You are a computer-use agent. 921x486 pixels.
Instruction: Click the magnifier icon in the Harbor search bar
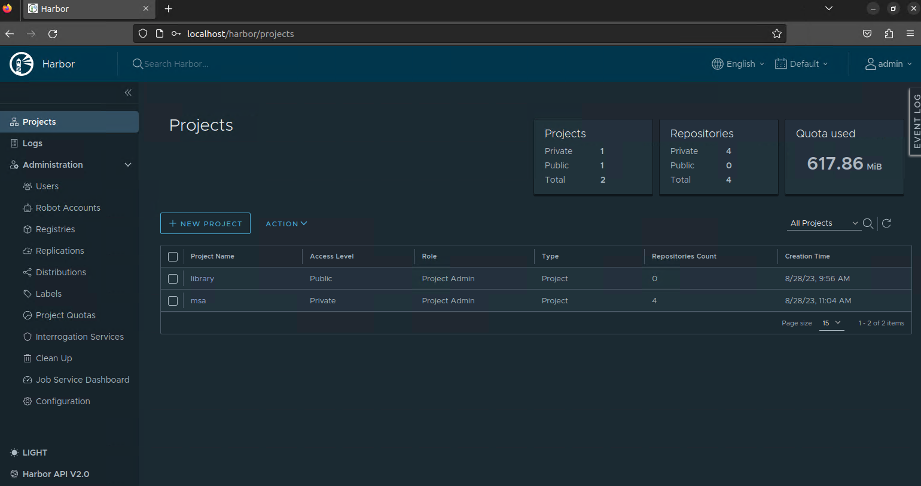[138, 64]
